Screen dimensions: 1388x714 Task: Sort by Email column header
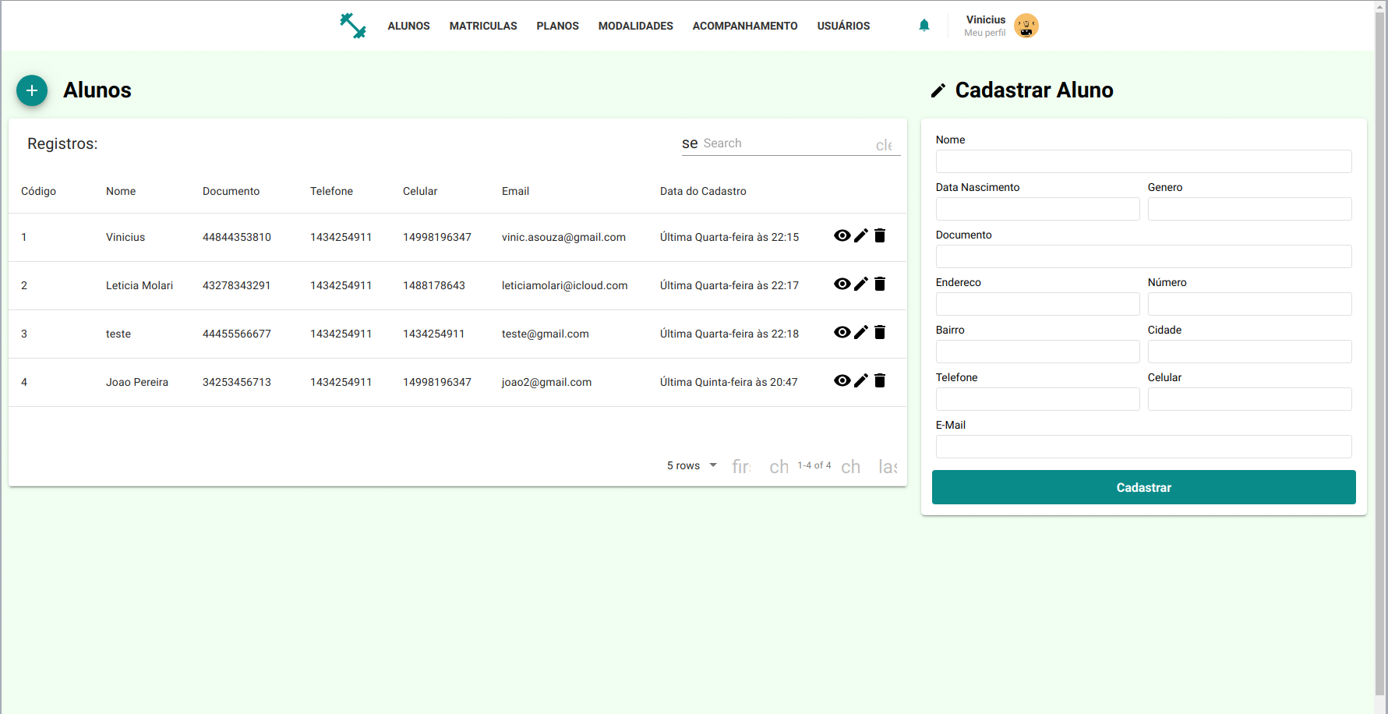coord(515,191)
